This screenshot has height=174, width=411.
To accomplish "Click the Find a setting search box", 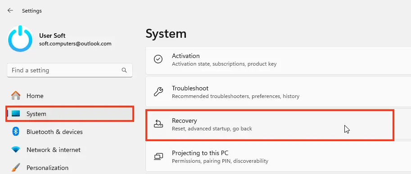I will (70, 70).
